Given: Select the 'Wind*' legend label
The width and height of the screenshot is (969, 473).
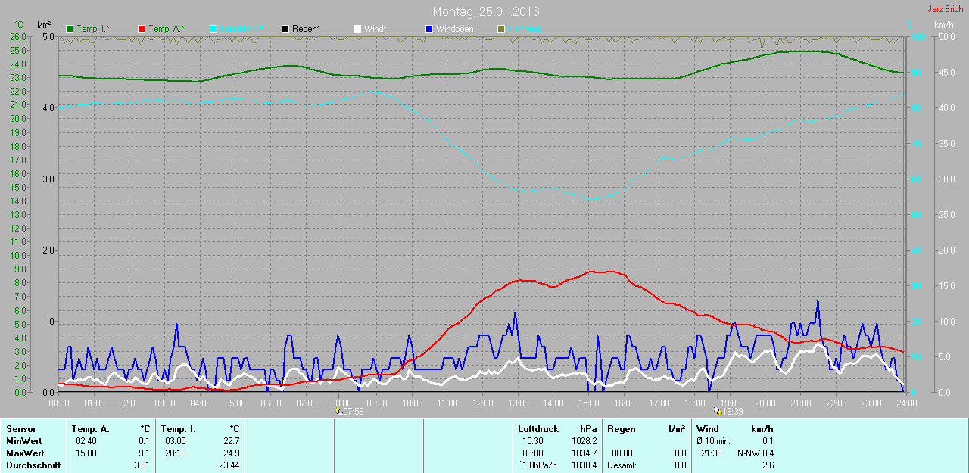Looking at the screenshot, I should tap(375, 29).
